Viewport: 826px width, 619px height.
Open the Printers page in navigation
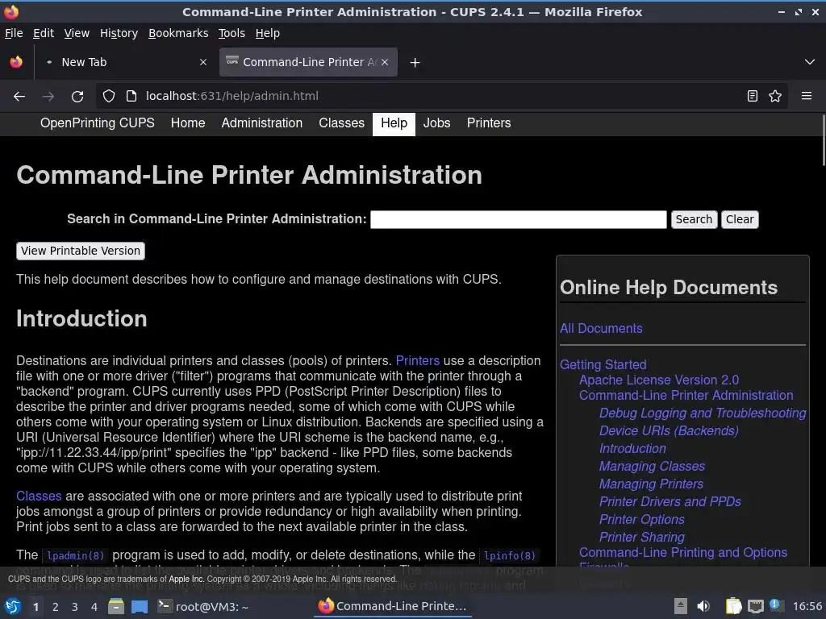coord(489,123)
